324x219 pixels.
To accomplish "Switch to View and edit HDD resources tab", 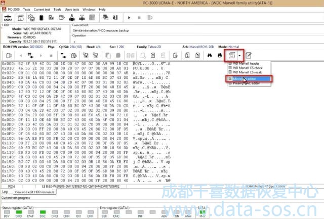I will tap(34, 192).
